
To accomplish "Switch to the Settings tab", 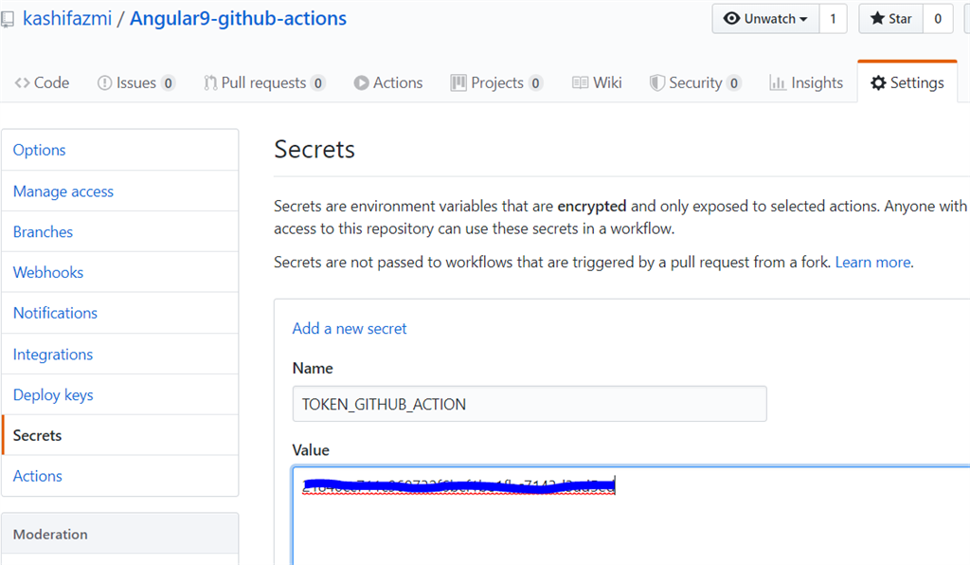I will click(x=907, y=83).
